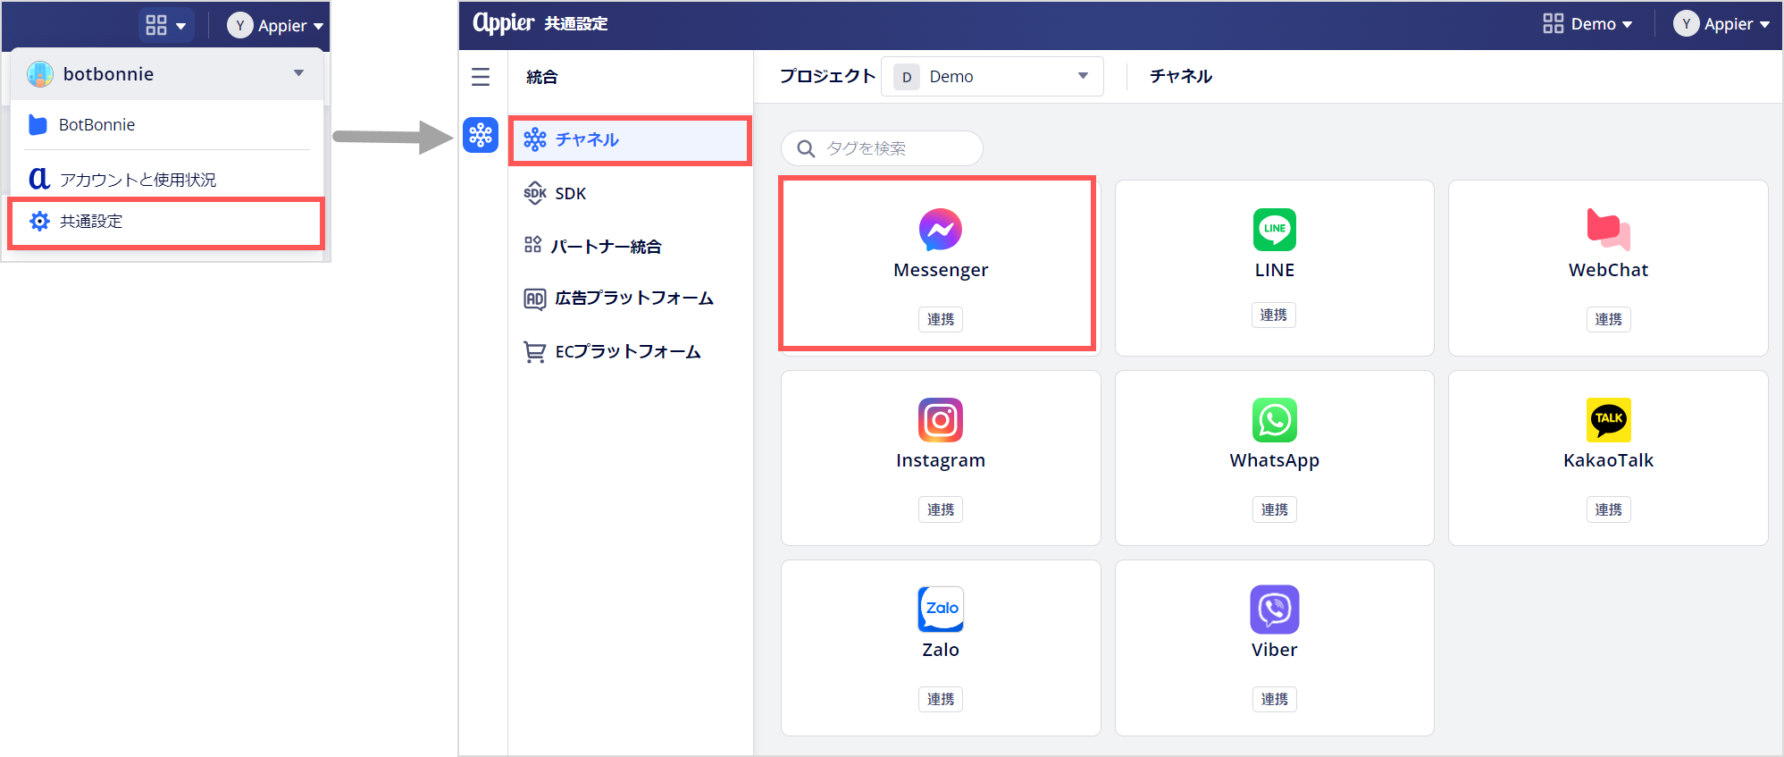Screen dimensions: 1784x757
Task: Click the botbonnie avatar icon
Action: (x=40, y=74)
